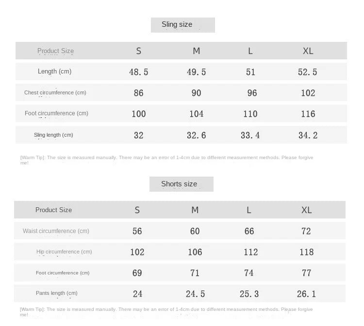The width and height of the screenshot is (364, 326).
Task: Click the Product Size header in Sling table
Action: click(x=55, y=51)
